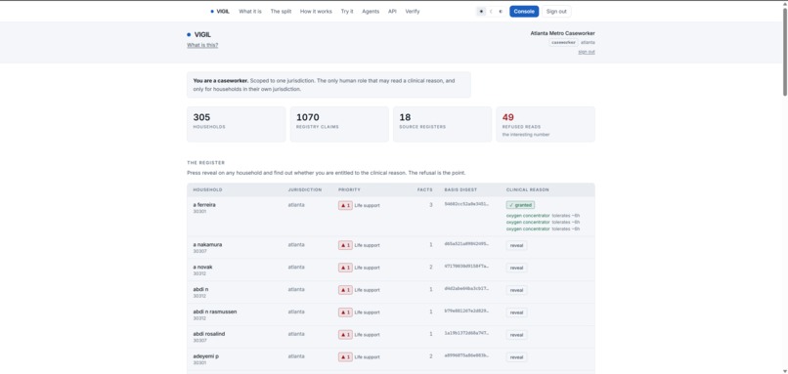Image resolution: width=788 pixels, height=374 pixels.
Task: Open the API nav item
Action: click(x=392, y=12)
